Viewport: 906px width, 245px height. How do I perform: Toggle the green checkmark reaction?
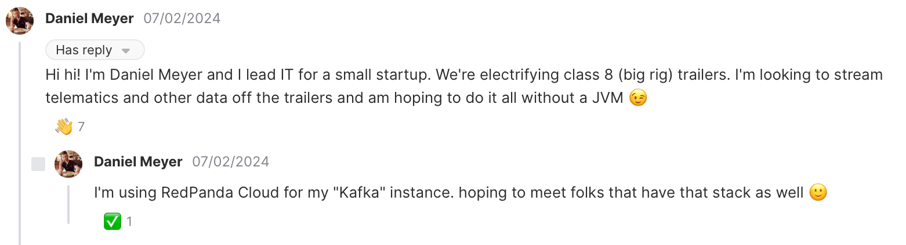pos(113,221)
